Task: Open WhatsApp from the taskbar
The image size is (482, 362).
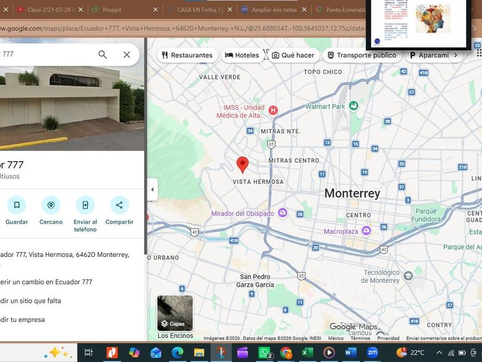Action: coord(265,352)
